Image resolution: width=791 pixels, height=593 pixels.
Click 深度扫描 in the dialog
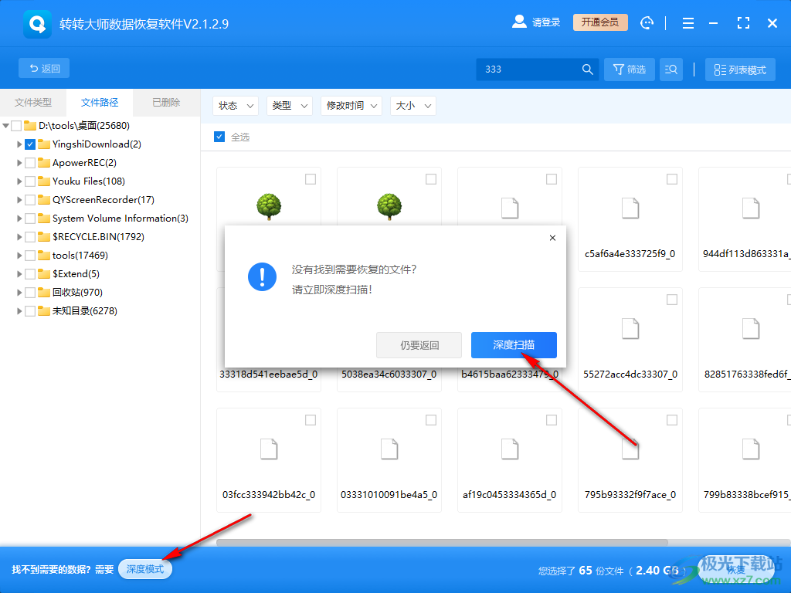click(x=514, y=345)
